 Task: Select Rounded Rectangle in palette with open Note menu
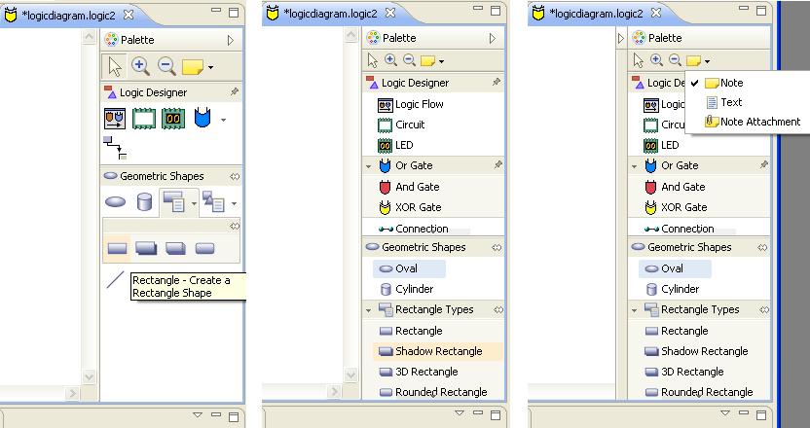(x=699, y=392)
